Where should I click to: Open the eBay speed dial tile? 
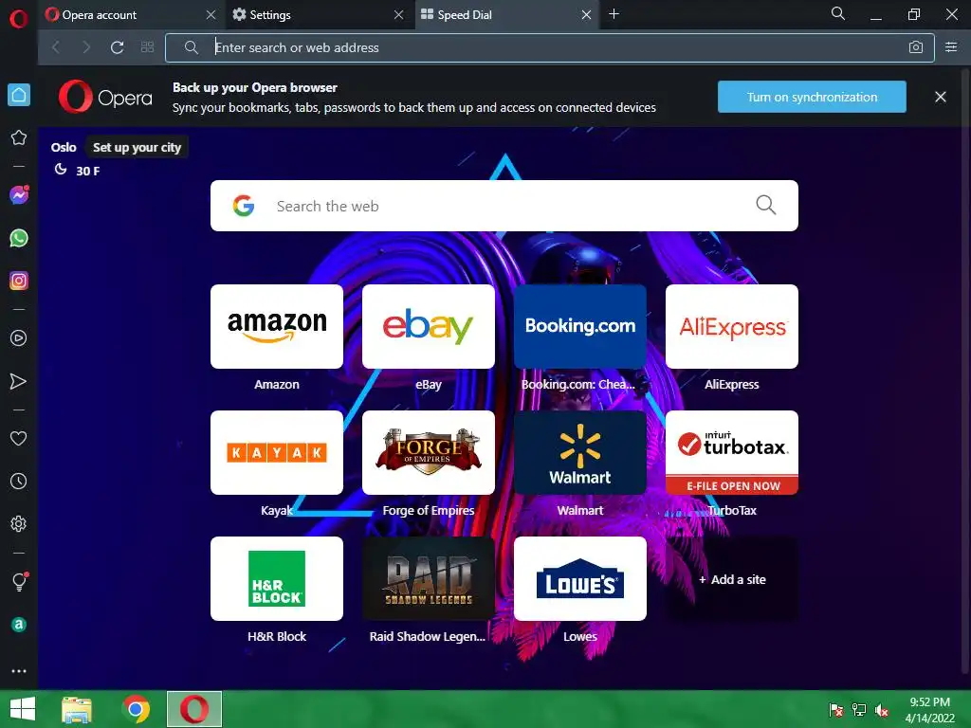(x=429, y=326)
